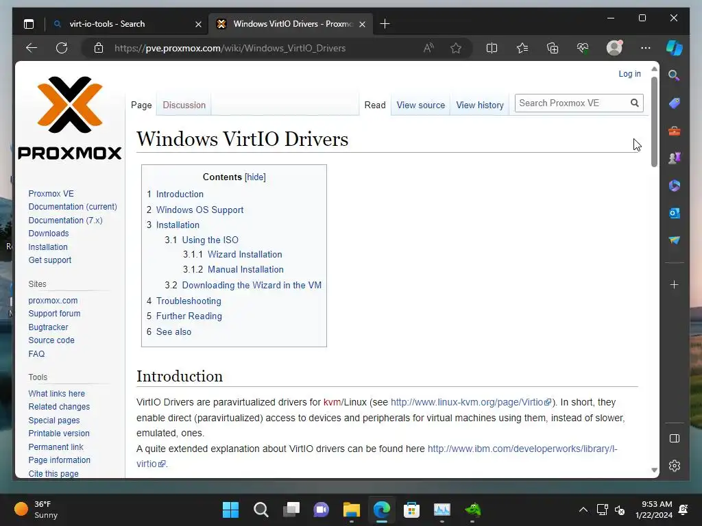This screenshot has height=526, width=702.
Task: Jump to Downloading the Wizard in the VM
Action: pyautogui.click(x=252, y=286)
